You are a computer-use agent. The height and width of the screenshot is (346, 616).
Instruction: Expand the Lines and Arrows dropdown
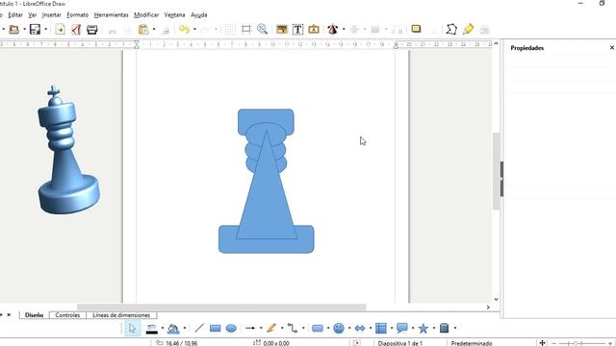point(261,329)
